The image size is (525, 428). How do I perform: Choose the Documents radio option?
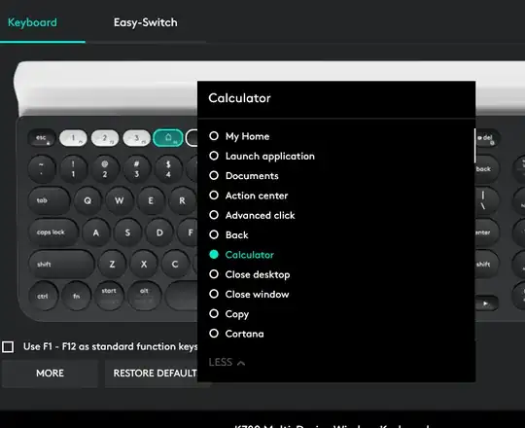(244, 176)
